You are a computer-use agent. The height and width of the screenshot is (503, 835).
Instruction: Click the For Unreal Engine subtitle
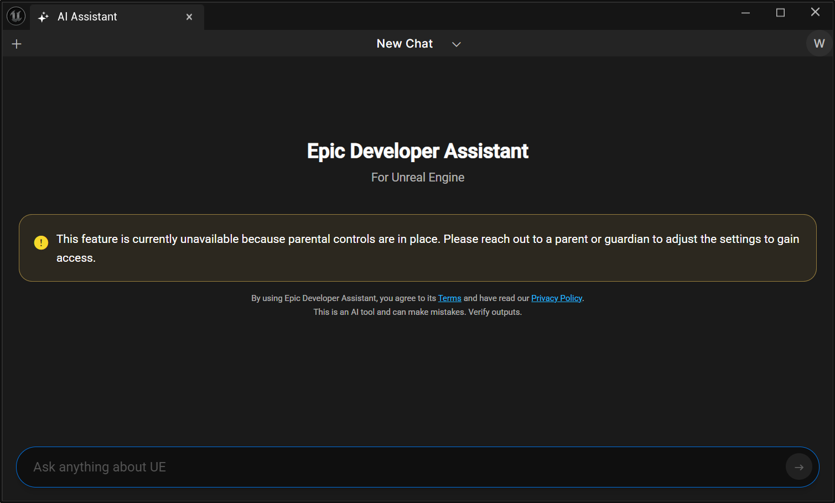point(418,177)
